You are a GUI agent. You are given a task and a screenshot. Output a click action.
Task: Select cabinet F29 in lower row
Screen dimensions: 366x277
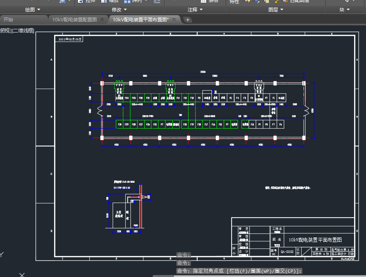126,124
